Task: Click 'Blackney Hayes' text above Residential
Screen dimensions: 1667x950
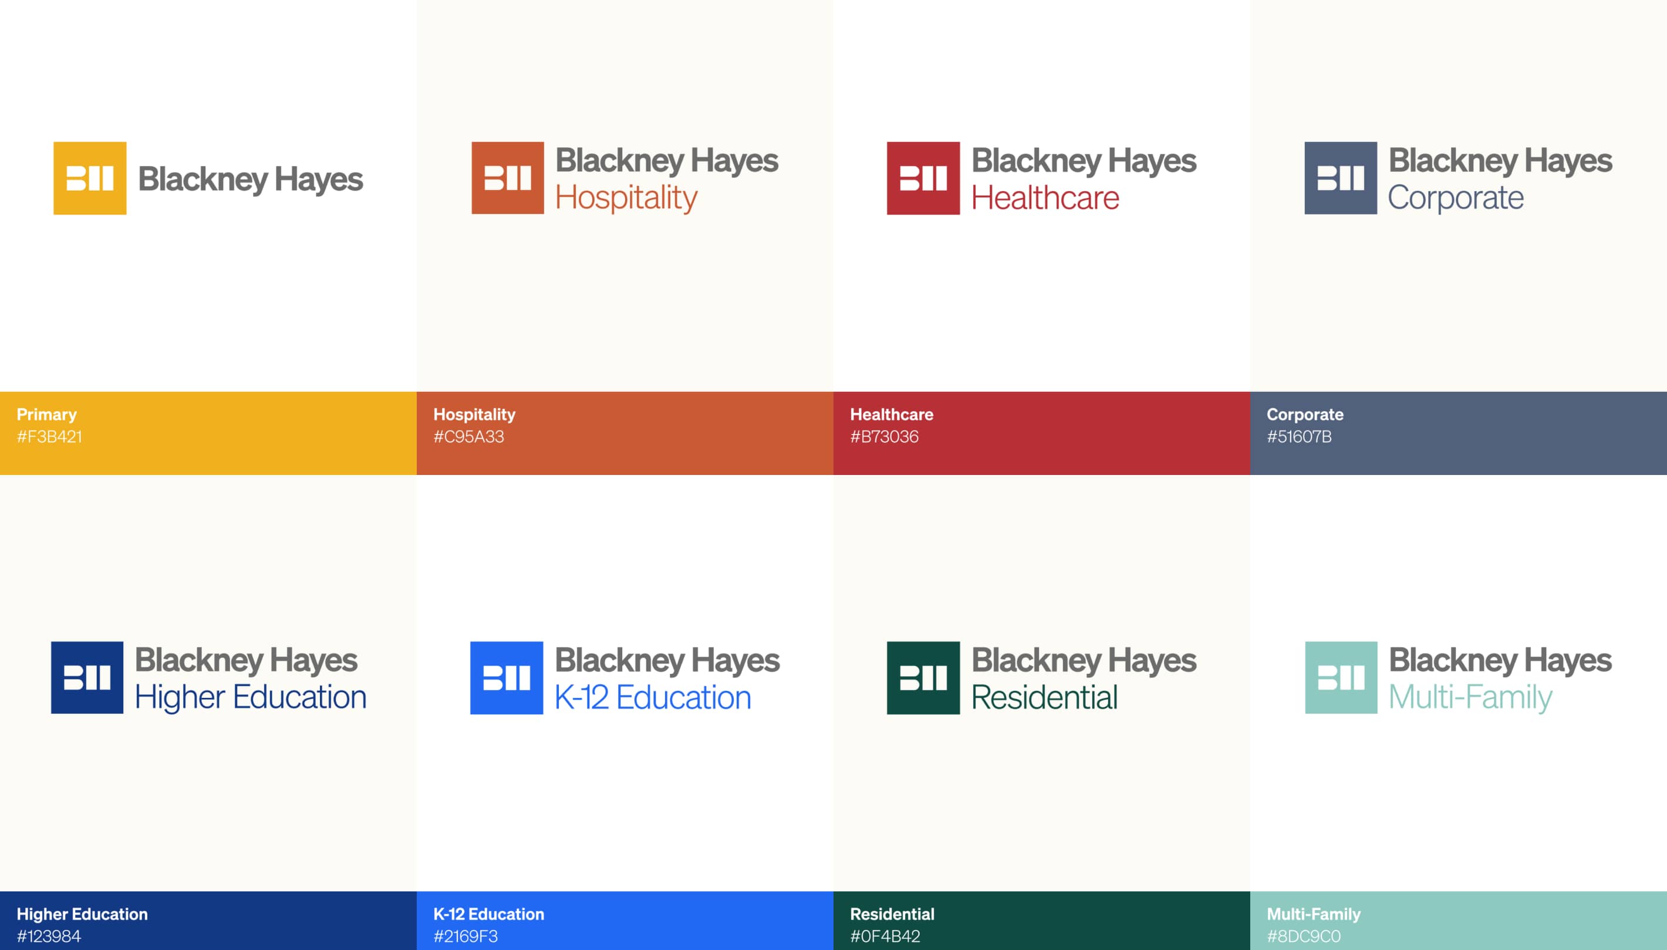Action: point(1085,661)
